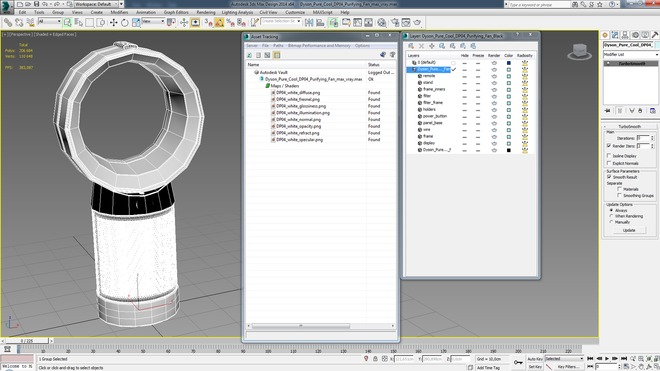Select the Link tool in main toolbar

tap(8, 23)
